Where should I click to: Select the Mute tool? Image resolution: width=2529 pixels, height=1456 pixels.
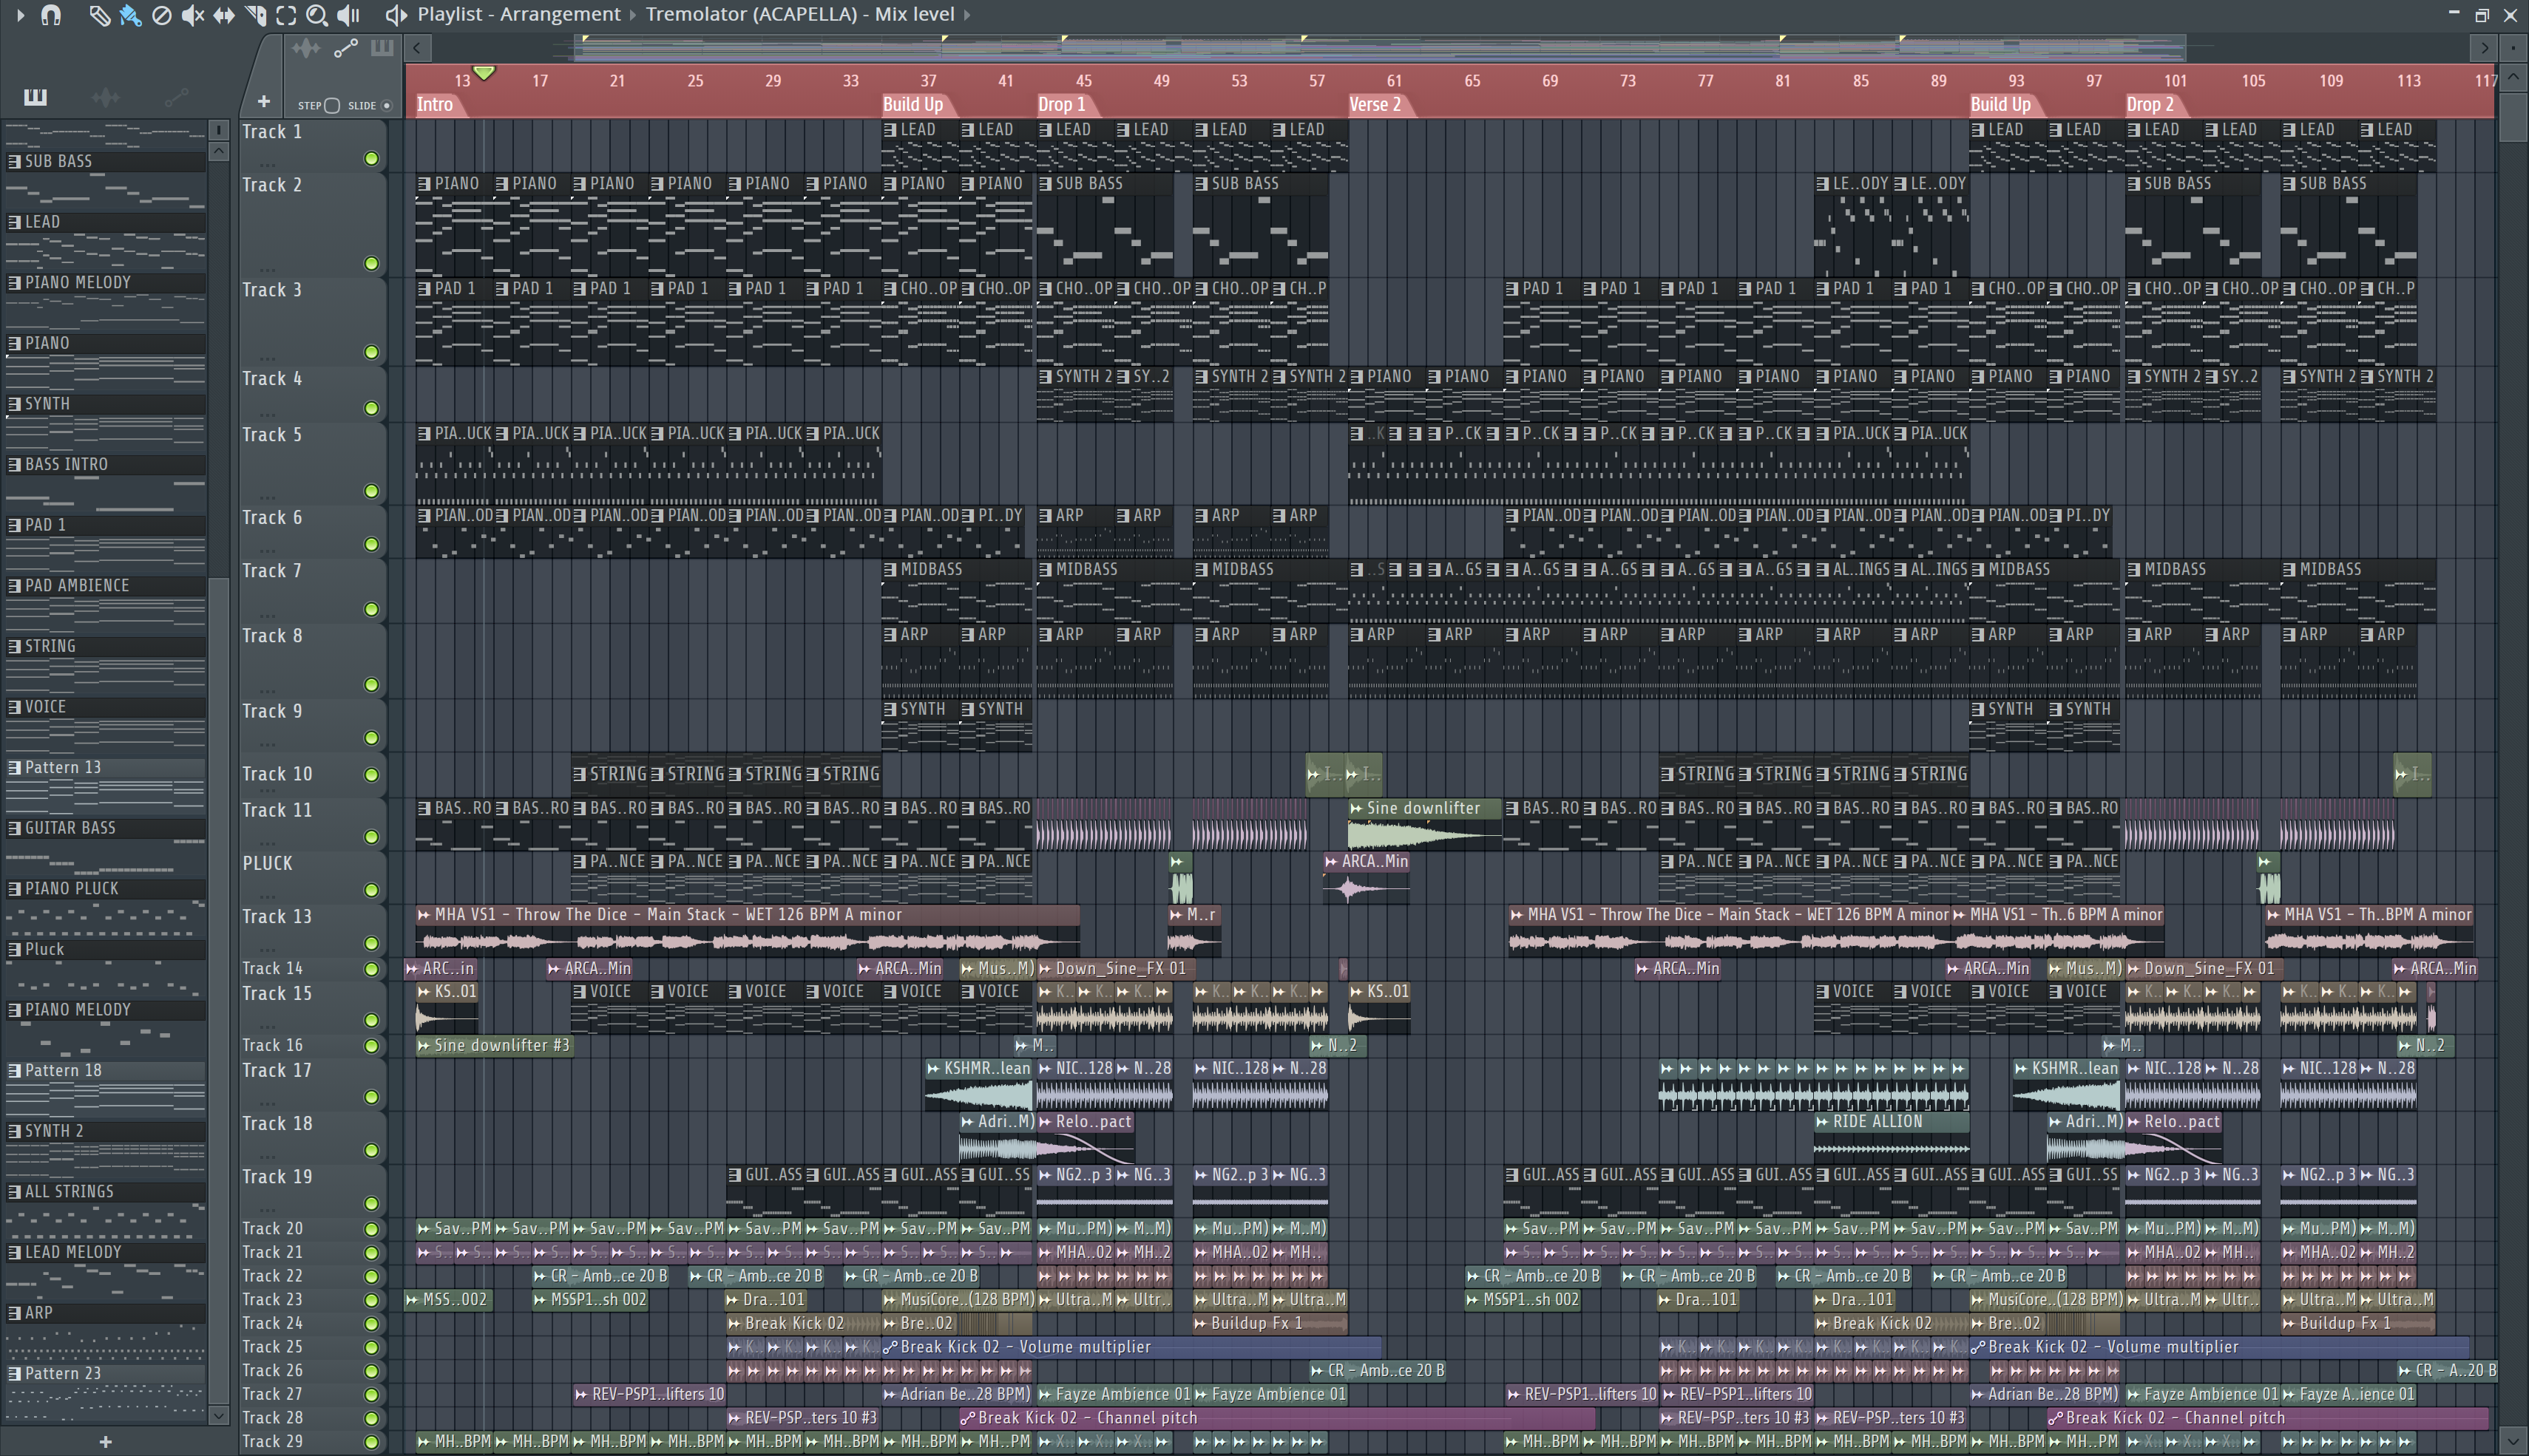[193, 15]
